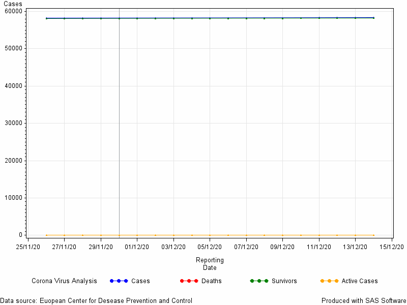Click the 'Corona Virus Analysis' legend title
This screenshot has width=407, height=305.
click(x=64, y=281)
